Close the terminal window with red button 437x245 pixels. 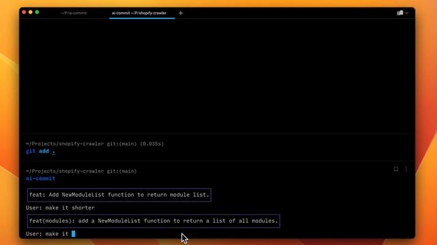tap(24, 12)
